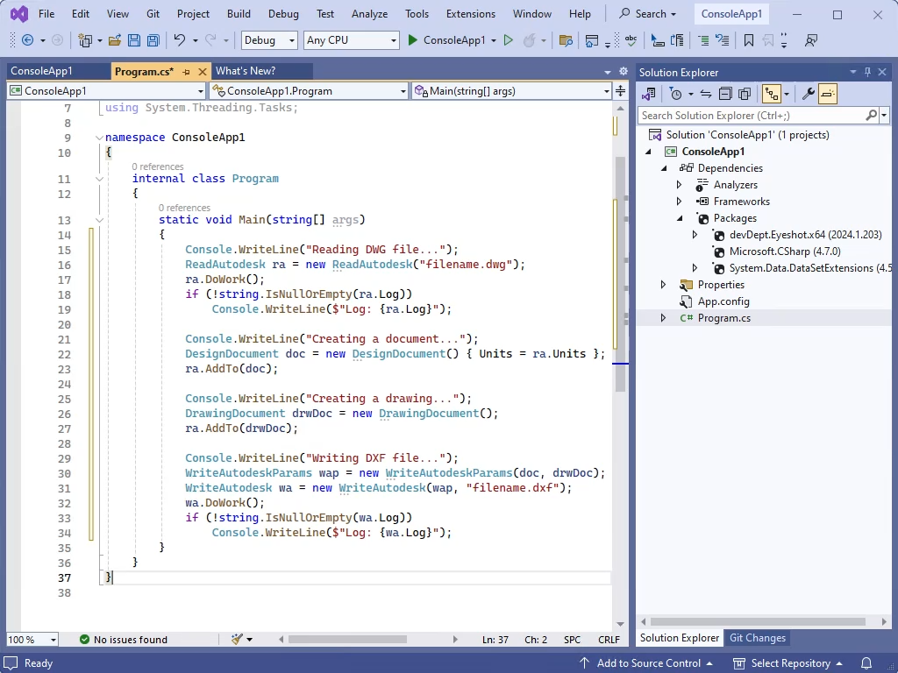The height and width of the screenshot is (673, 898).
Task: Click the browser window home icon in toolbar
Action: [592, 40]
